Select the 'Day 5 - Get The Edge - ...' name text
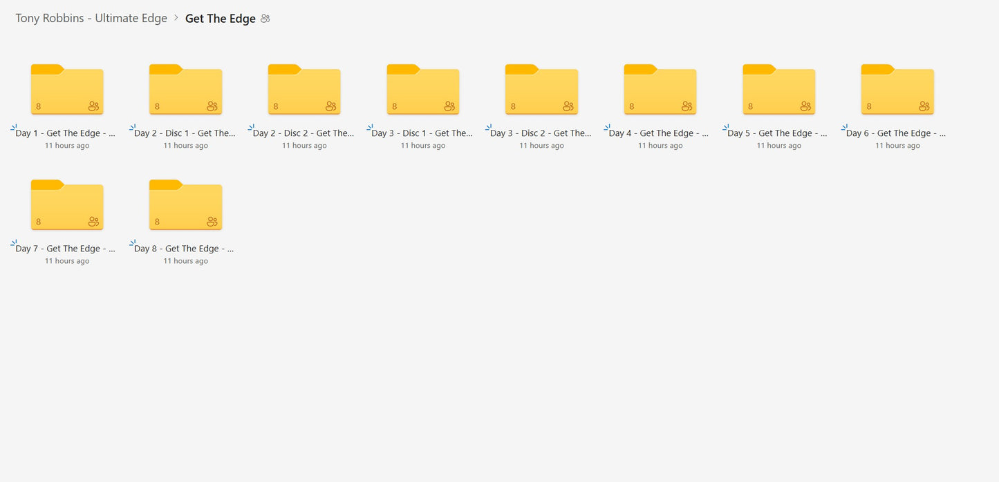The height and width of the screenshot is (482, 999). 778,133
